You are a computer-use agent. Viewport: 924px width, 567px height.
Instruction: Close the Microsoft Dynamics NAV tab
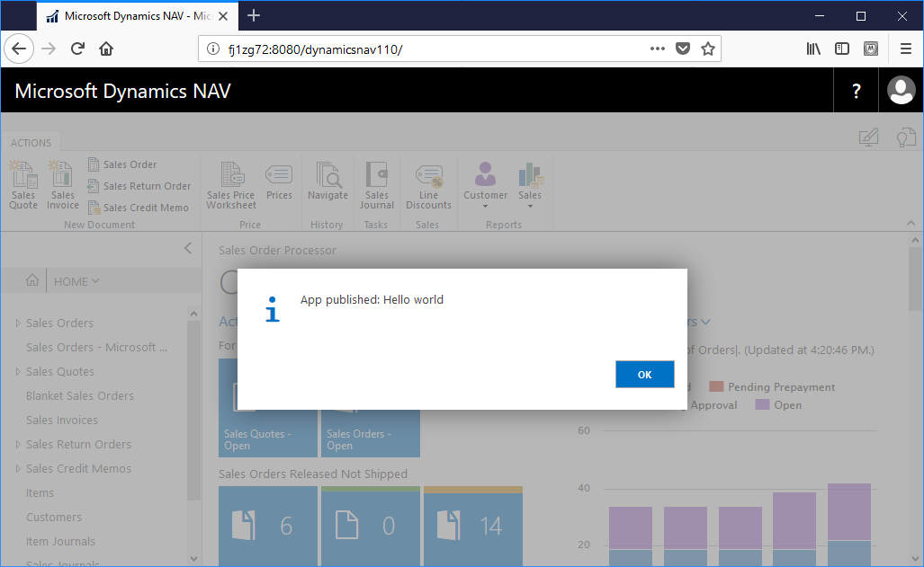(223, 16)
